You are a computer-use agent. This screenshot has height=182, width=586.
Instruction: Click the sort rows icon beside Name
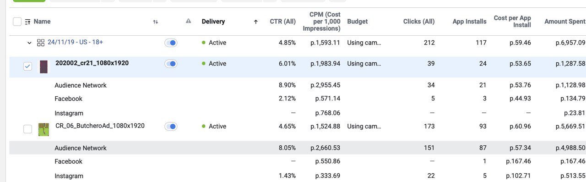[x=28, y=22]
